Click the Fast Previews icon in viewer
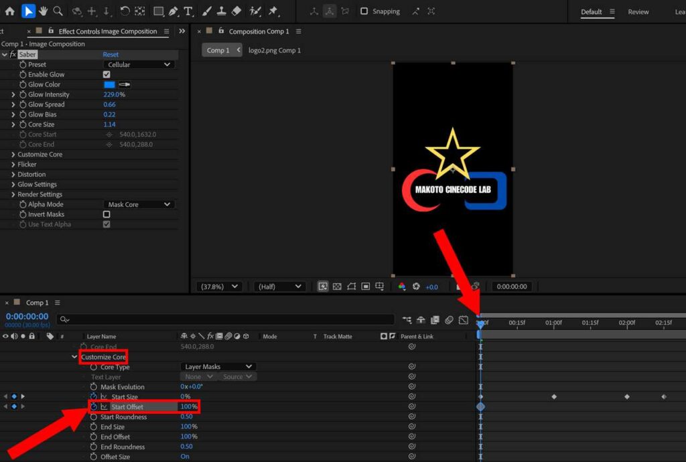 (x=322, y=287)
